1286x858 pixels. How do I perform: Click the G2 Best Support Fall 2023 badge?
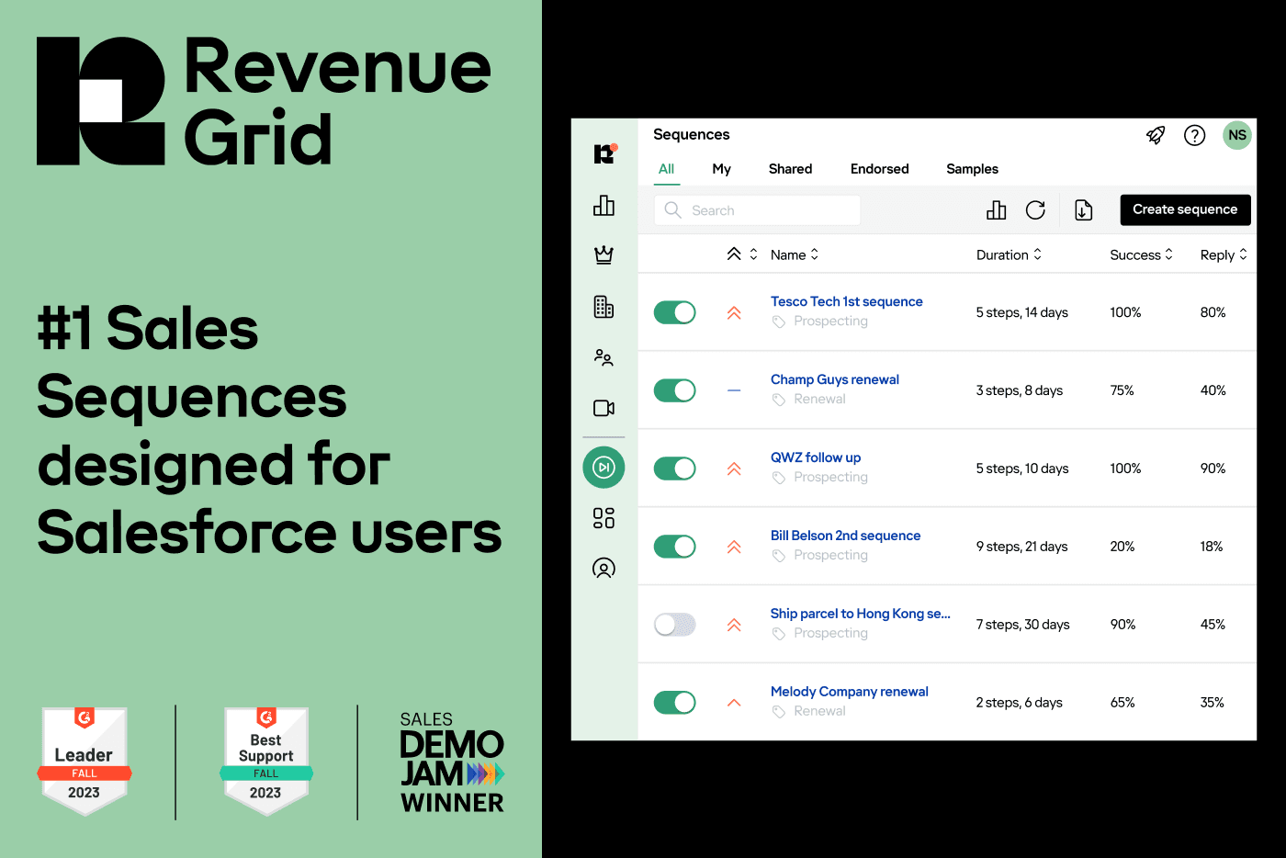[266, 762]
